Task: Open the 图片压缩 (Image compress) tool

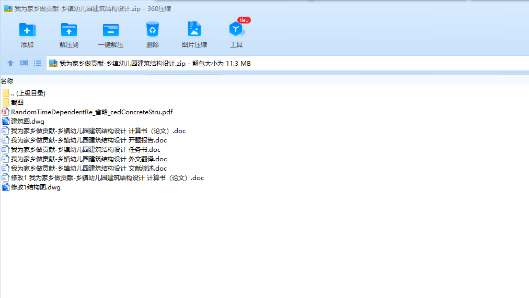Action: tap(194, 29)
